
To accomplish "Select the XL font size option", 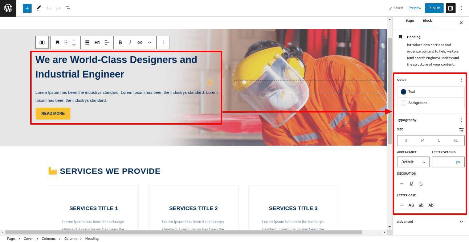I will tap(455, 141).
